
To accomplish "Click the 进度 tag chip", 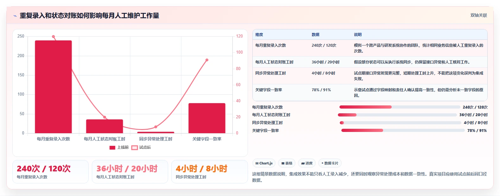I will coord(307,163).
